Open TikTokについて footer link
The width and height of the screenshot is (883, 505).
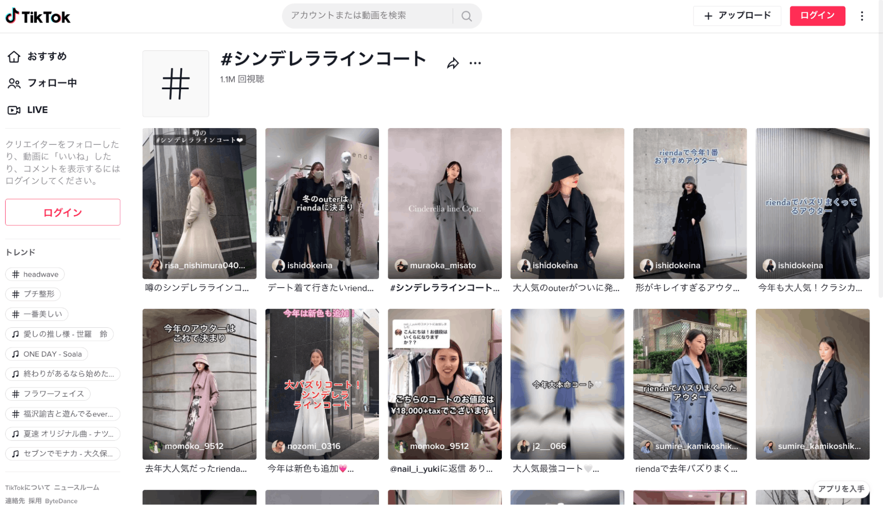(27, 488)
